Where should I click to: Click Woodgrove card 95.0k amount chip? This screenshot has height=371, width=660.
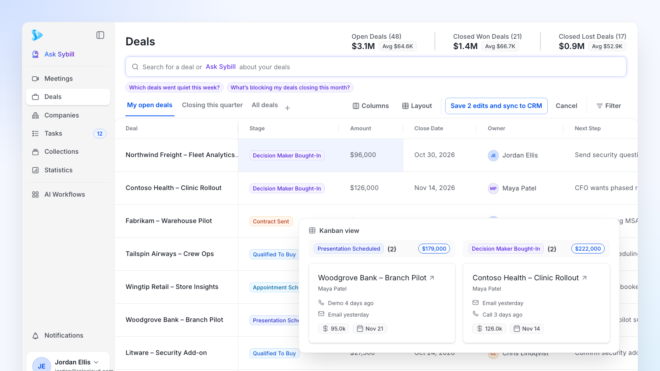click(334, 329)
